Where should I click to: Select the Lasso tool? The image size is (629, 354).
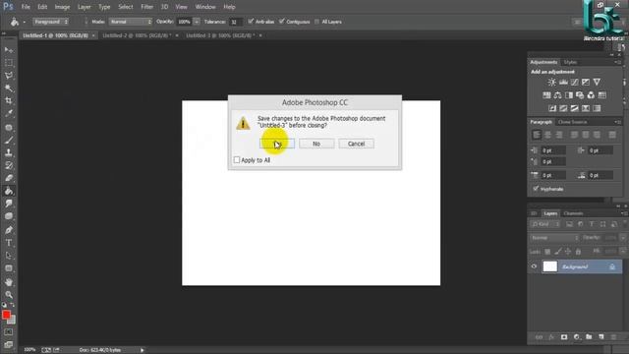tap(9, 76)
